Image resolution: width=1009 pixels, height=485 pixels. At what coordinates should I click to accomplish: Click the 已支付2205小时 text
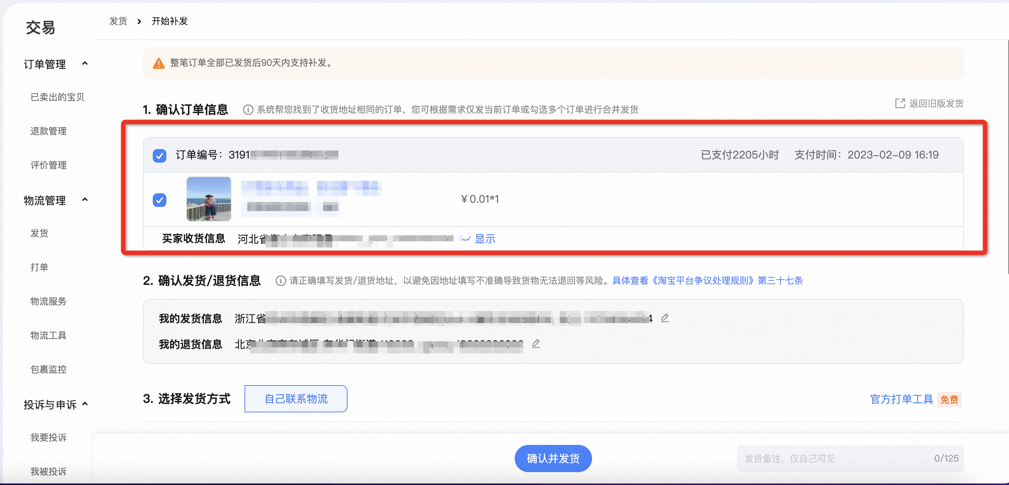coord(740,155)
